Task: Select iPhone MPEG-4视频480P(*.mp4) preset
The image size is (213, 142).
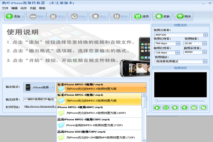Action: pyautogui.click(x=99, y=111)
